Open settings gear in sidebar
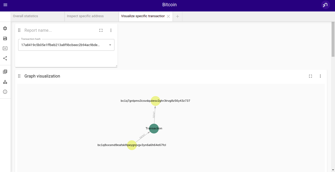335x172 pixels. [x=5, y=28]
